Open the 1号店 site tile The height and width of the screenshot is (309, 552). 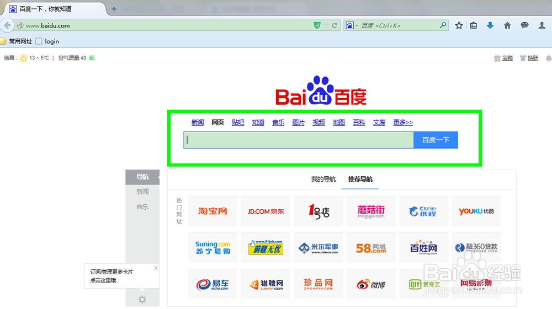319,211
